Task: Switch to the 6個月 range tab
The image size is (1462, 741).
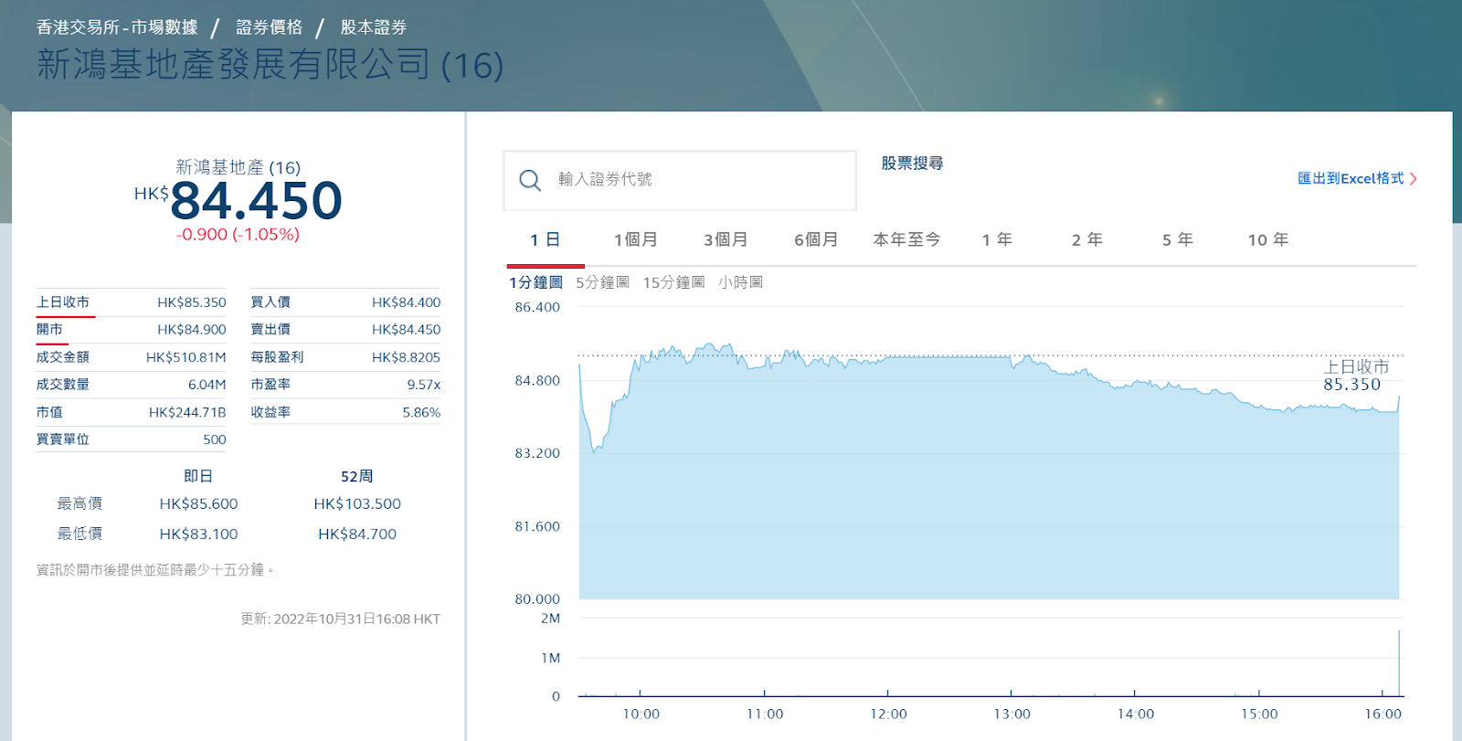Action: tap(816, 239)
